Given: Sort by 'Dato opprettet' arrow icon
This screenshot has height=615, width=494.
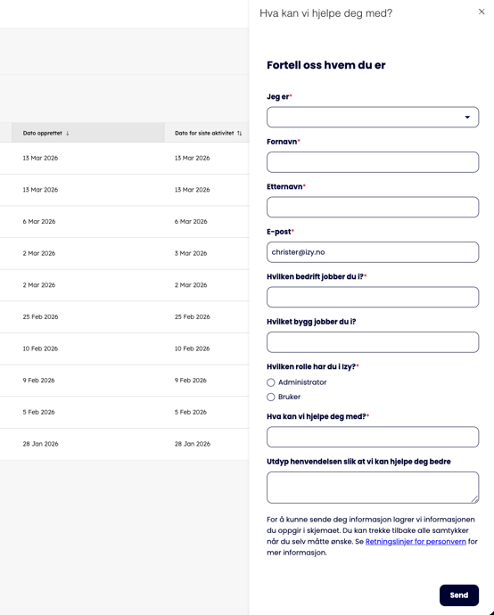Looking at the screenshot, I should tap(68, 134).
